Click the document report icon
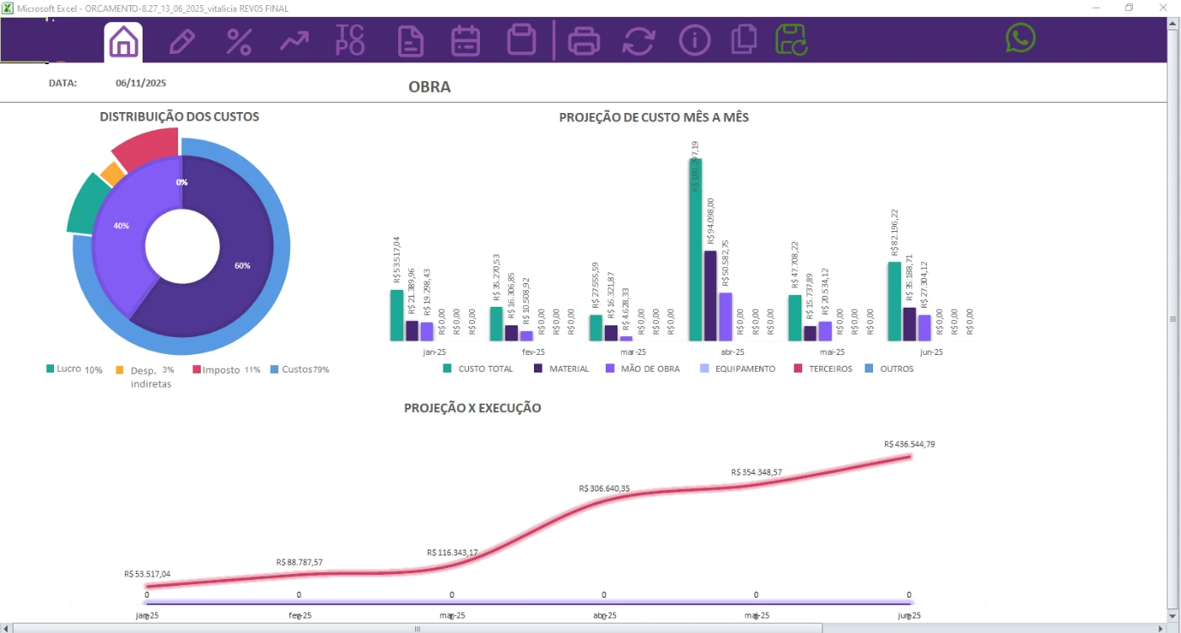Viewport: 1181px width, 633px height. (411, 41)
